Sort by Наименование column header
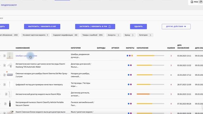Screen dimensions: 203x114 [x=23, y=48]
